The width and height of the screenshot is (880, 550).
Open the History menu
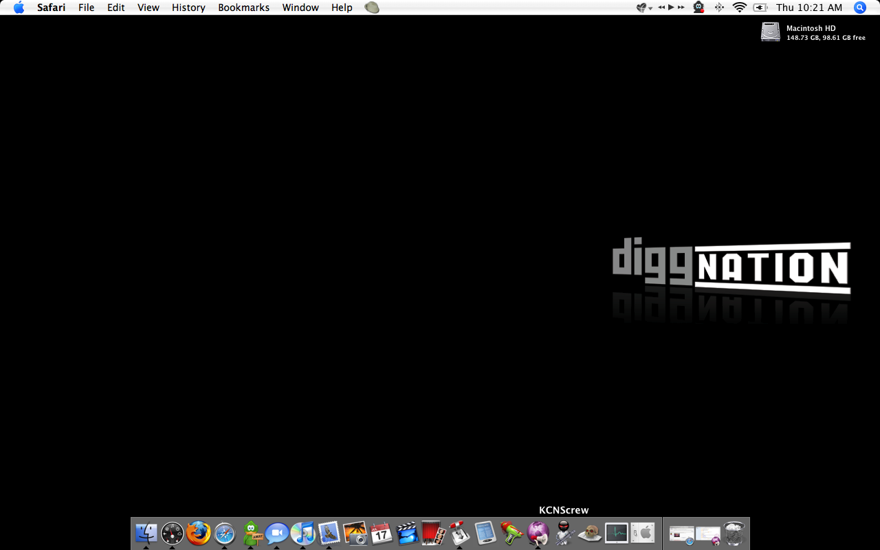tap(188, 8)
